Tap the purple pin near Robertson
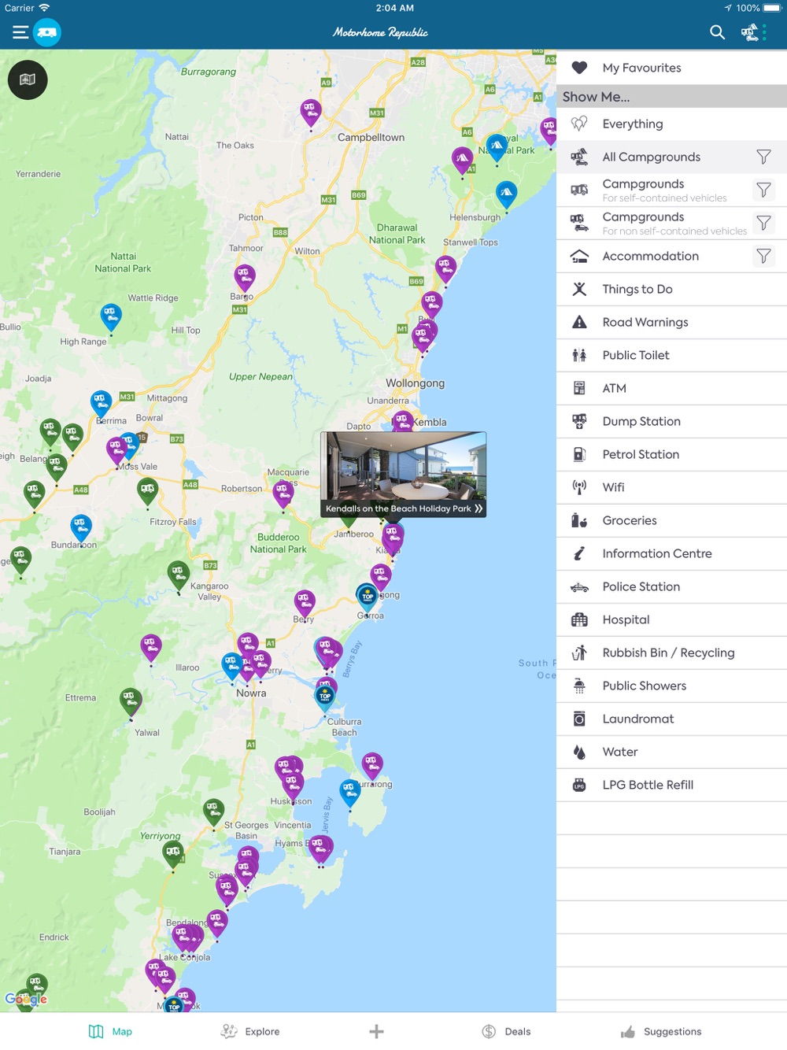 [283, 494]
